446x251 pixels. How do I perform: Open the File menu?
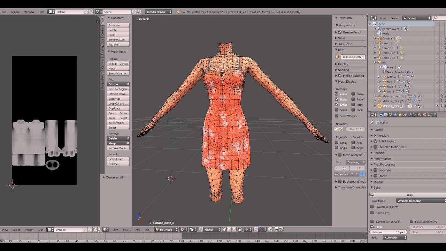click(4, 12)
